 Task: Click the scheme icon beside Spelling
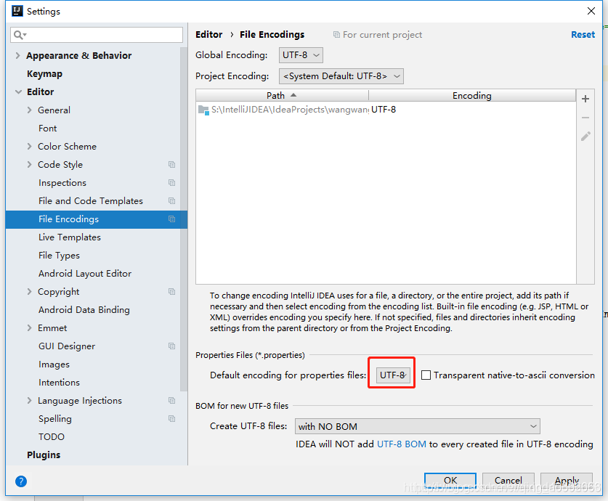coord(171,418)
